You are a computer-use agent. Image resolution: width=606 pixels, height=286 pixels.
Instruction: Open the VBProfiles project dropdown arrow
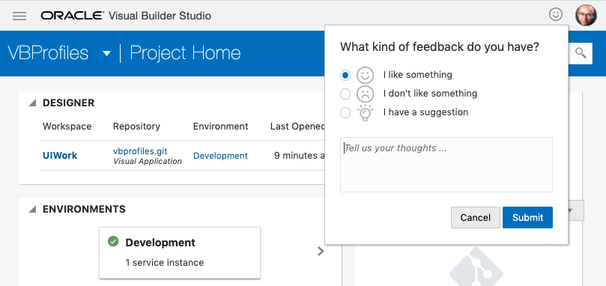click(106, 53)
